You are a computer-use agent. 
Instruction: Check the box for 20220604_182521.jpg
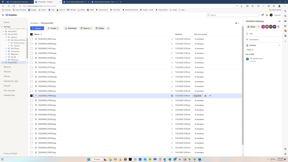click(31, 39)
